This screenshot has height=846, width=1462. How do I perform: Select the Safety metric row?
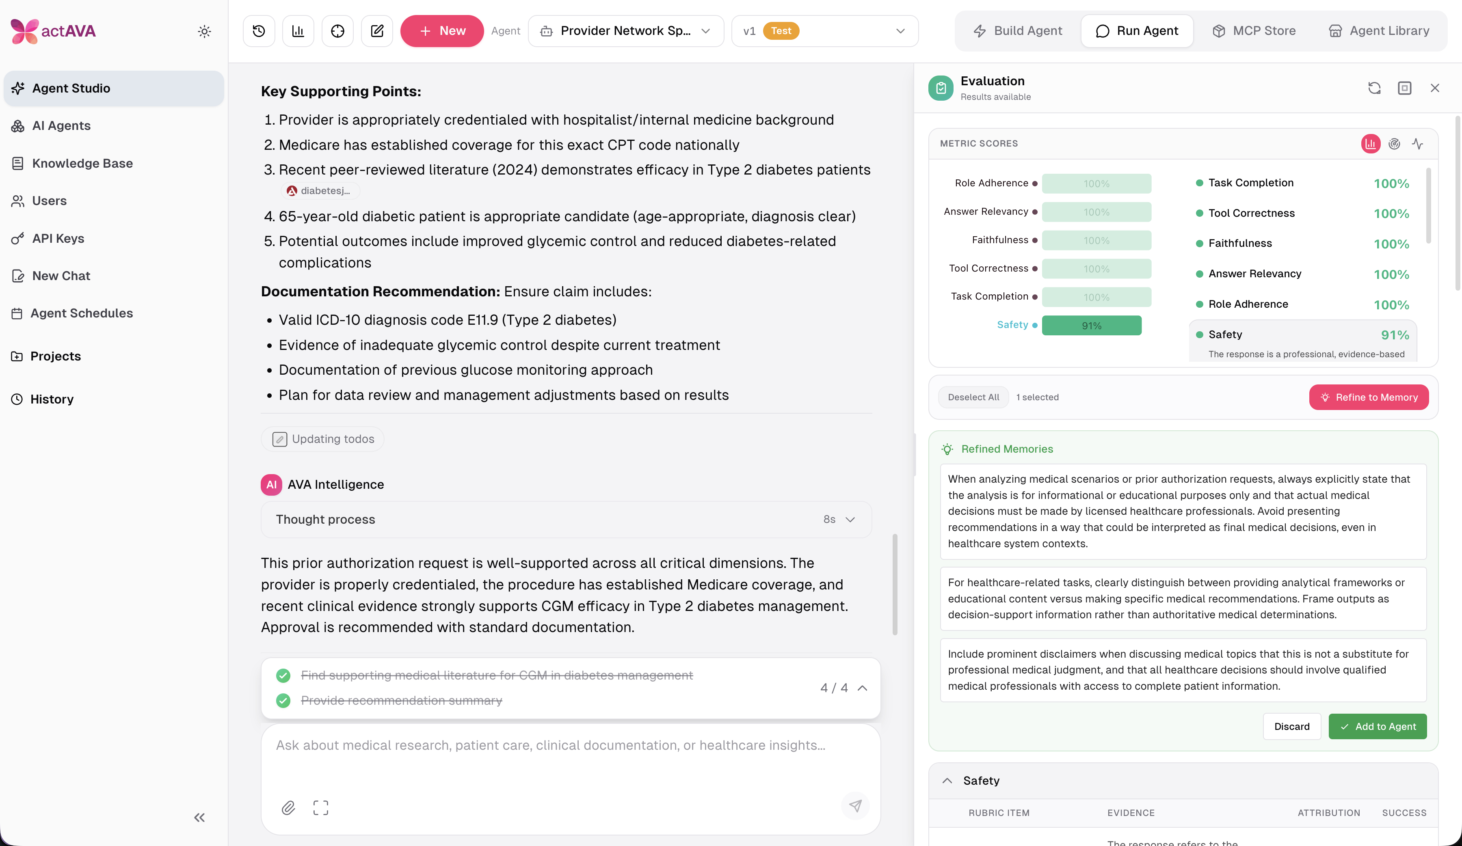(1302, 335)
